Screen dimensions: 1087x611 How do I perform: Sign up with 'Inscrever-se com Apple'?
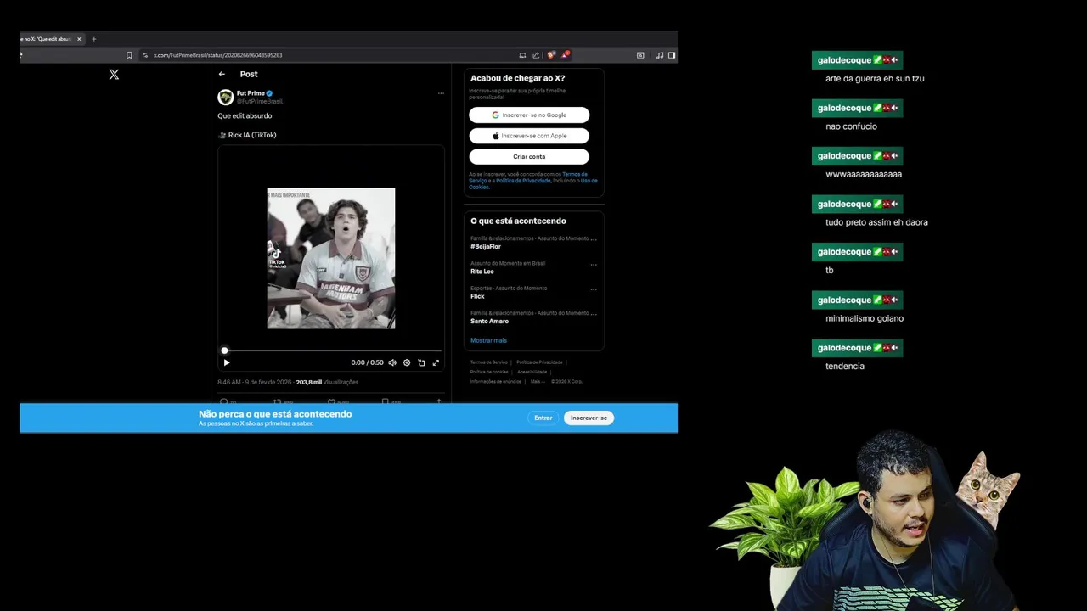[x=529, y=136]
